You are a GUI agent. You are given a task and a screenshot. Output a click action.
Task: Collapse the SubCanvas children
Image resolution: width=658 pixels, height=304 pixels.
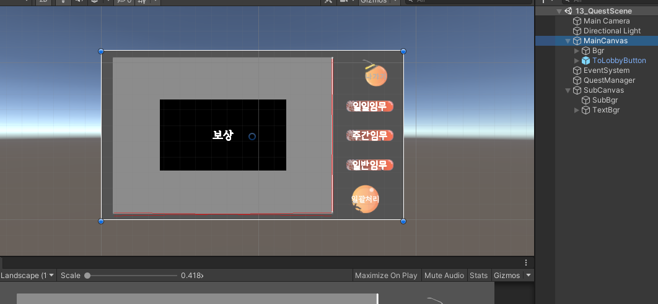[x=568, y=90]
